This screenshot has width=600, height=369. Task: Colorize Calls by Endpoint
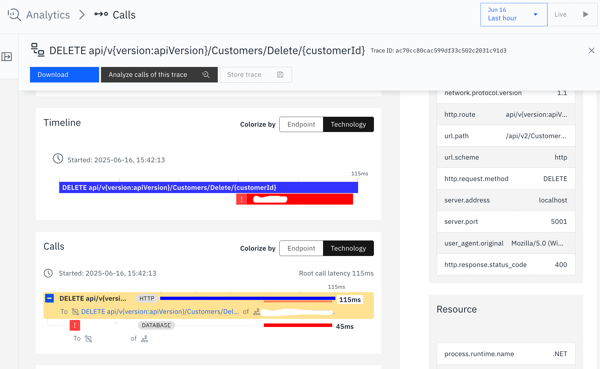tap(301, 248)
